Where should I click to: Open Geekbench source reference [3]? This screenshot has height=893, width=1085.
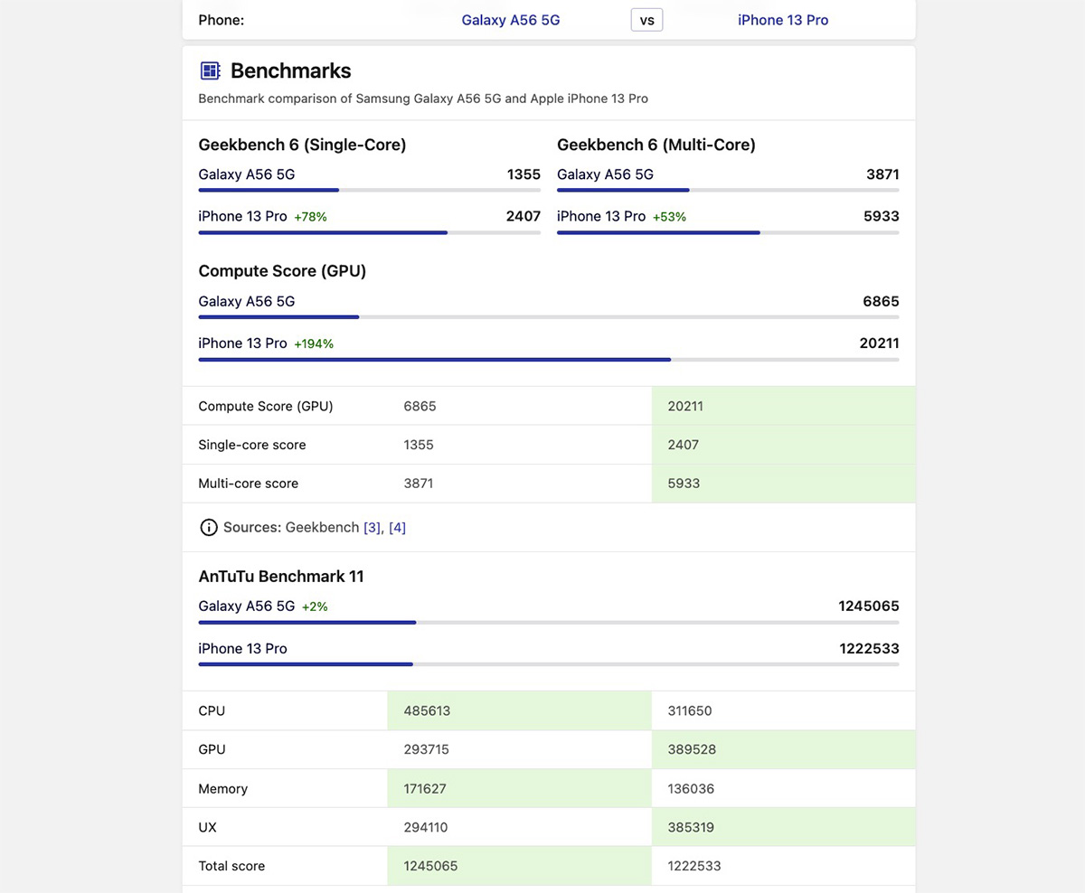372,528
